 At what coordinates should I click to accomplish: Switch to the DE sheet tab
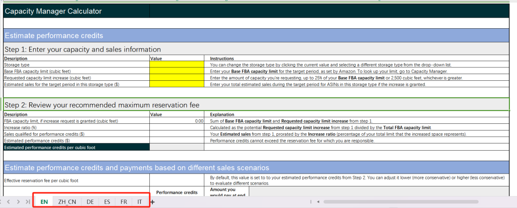90,202
